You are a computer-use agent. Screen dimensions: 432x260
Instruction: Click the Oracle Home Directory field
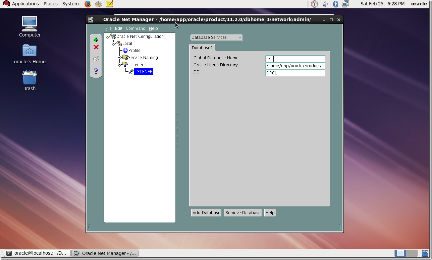click(295, 66)
